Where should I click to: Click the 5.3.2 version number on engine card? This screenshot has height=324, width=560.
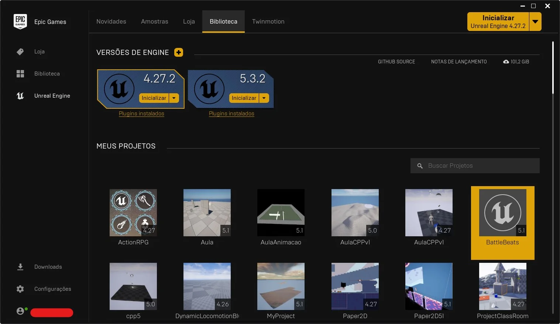(x=252, y=79)
